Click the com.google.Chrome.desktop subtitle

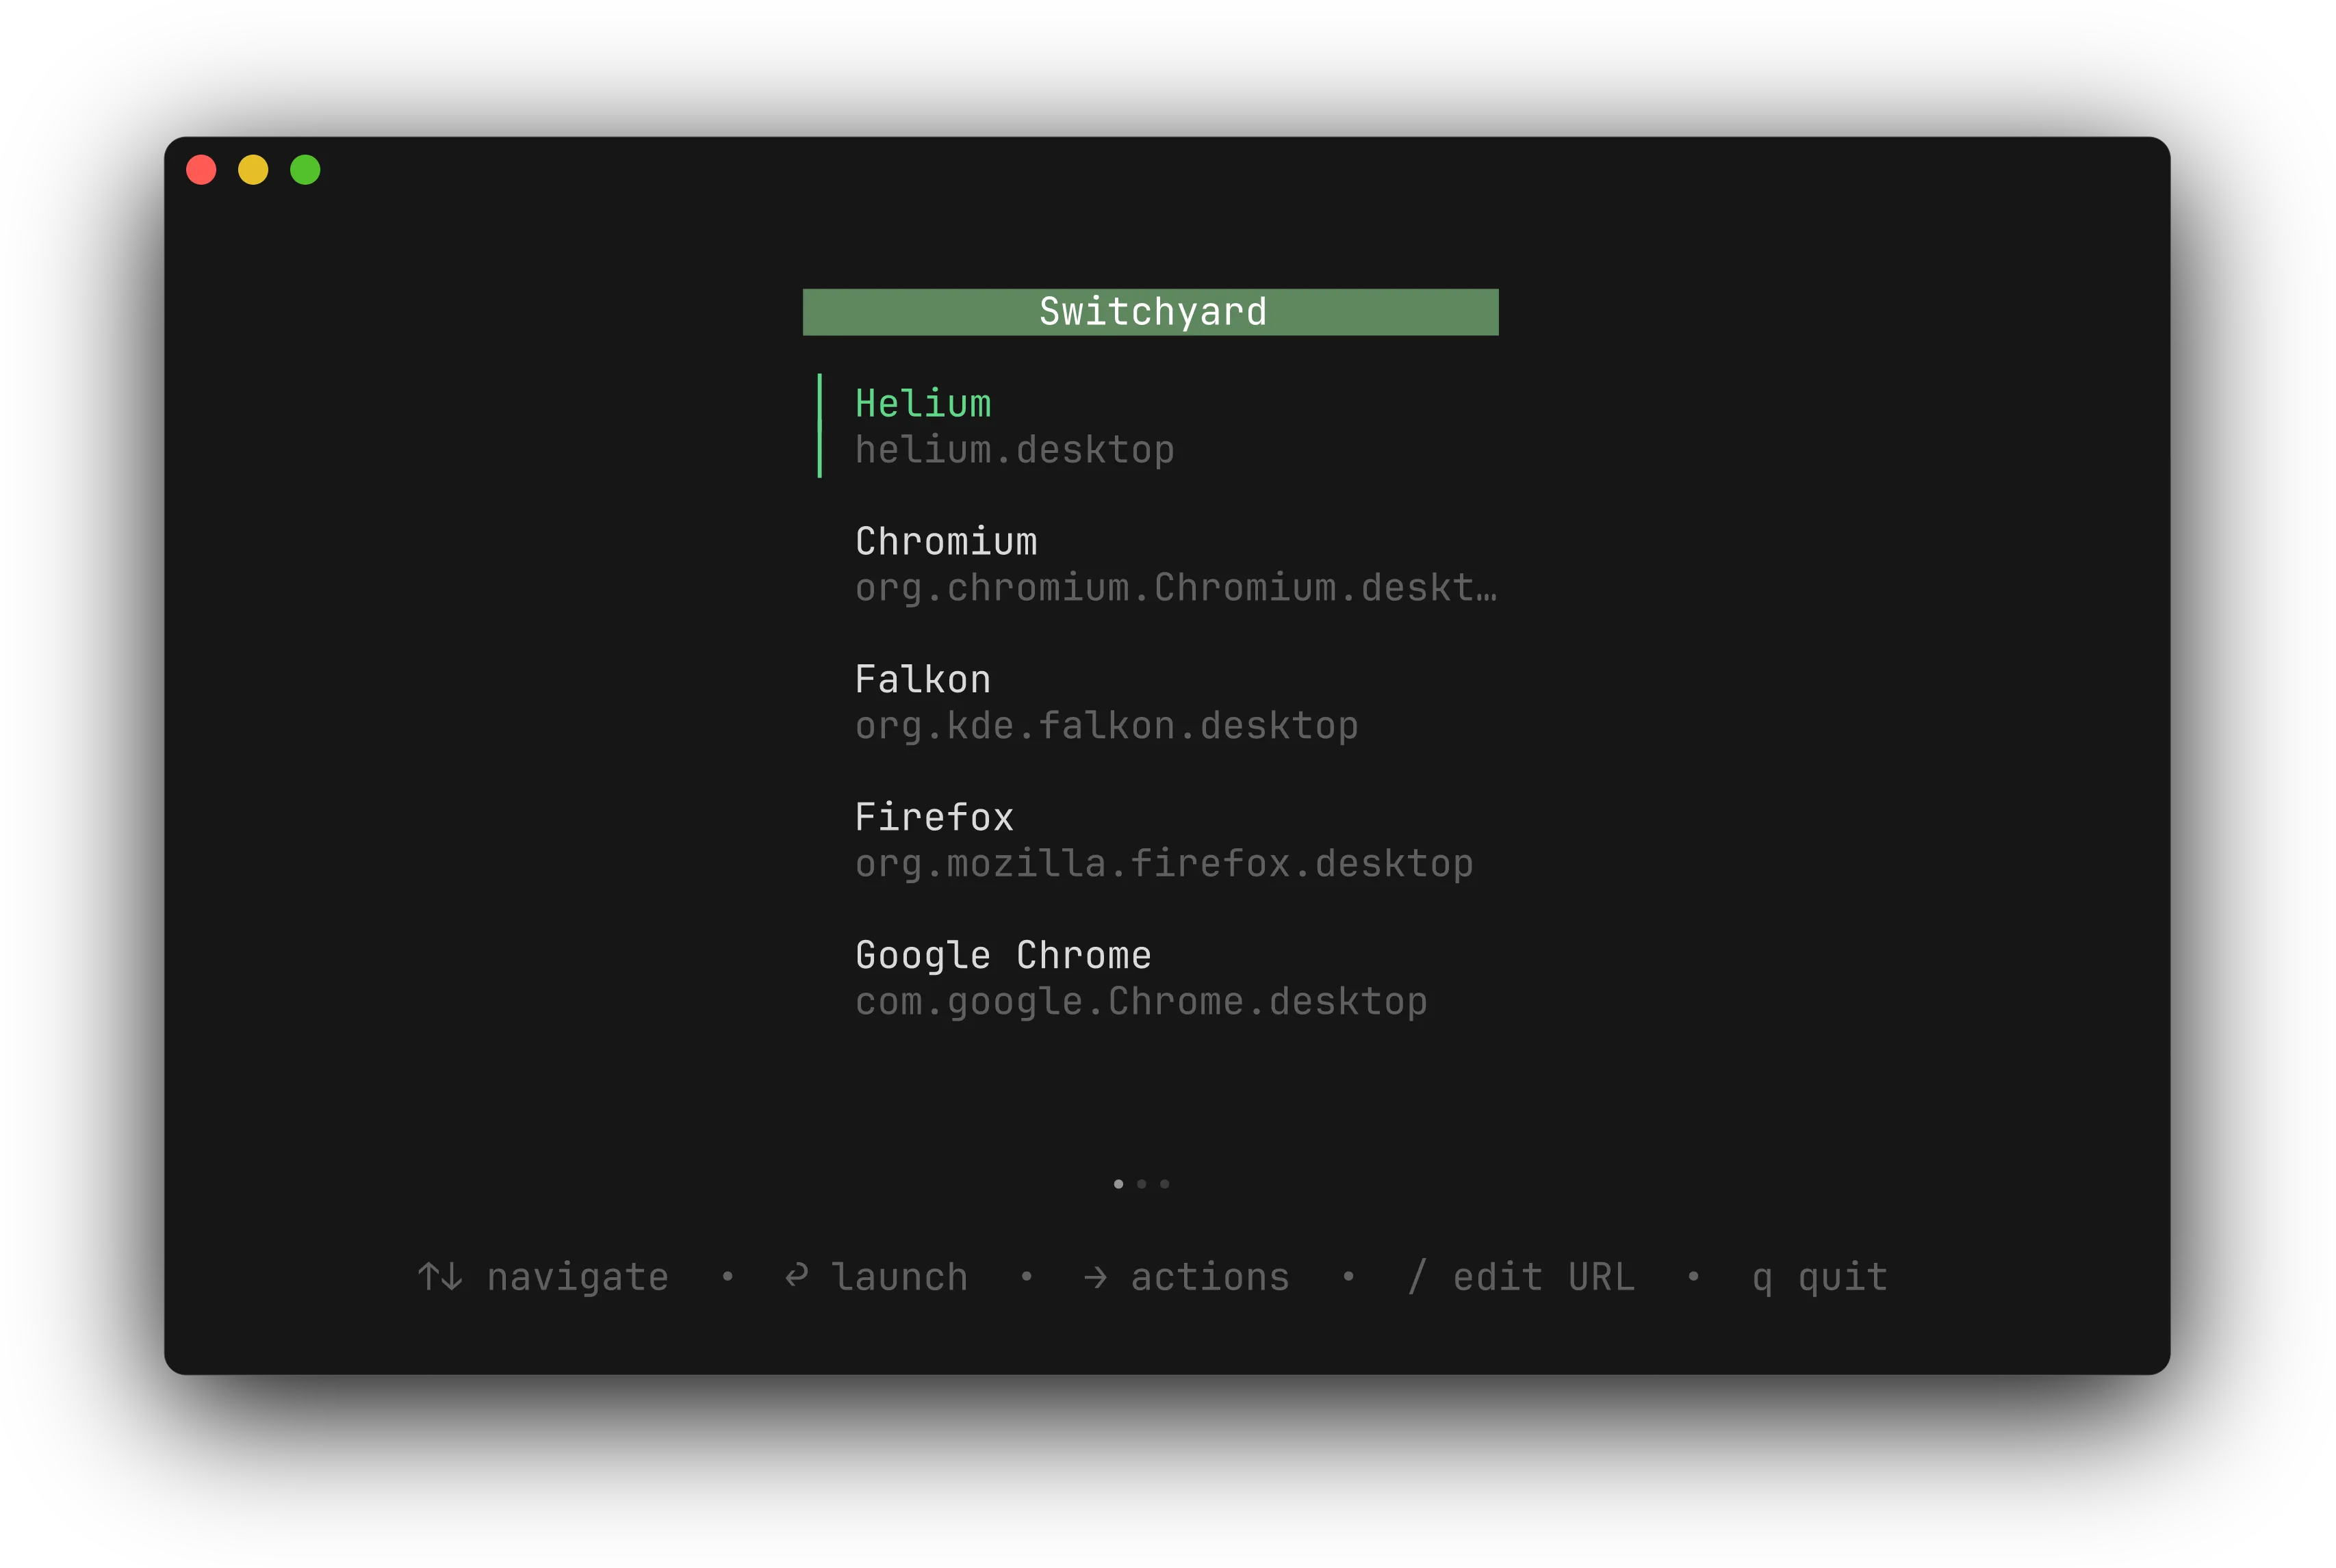[x=1142, y=1003]
